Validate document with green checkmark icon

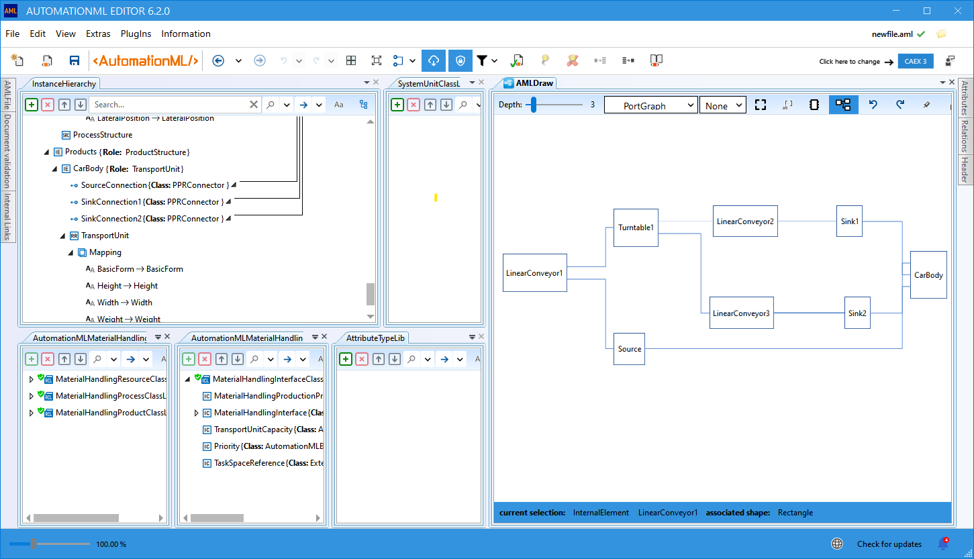[x=516, y=60]
